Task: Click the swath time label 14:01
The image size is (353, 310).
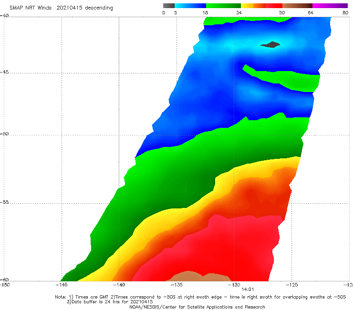Action: click(248, 289)
